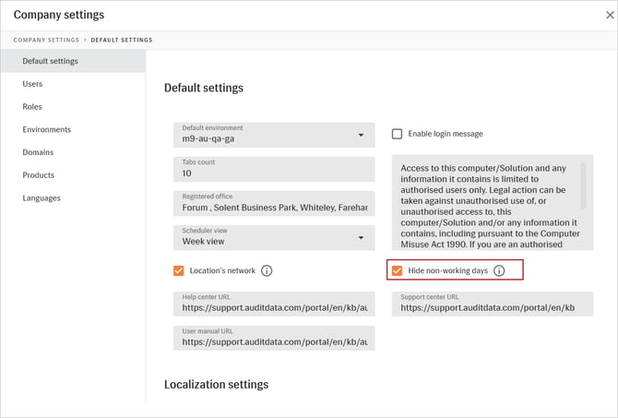Screen dimensions: 618x418
Task: Click the Company settings dialog title
Action: 59,15
